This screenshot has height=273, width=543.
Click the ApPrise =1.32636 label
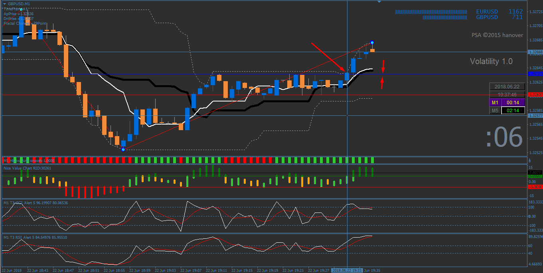coord(18,14)
